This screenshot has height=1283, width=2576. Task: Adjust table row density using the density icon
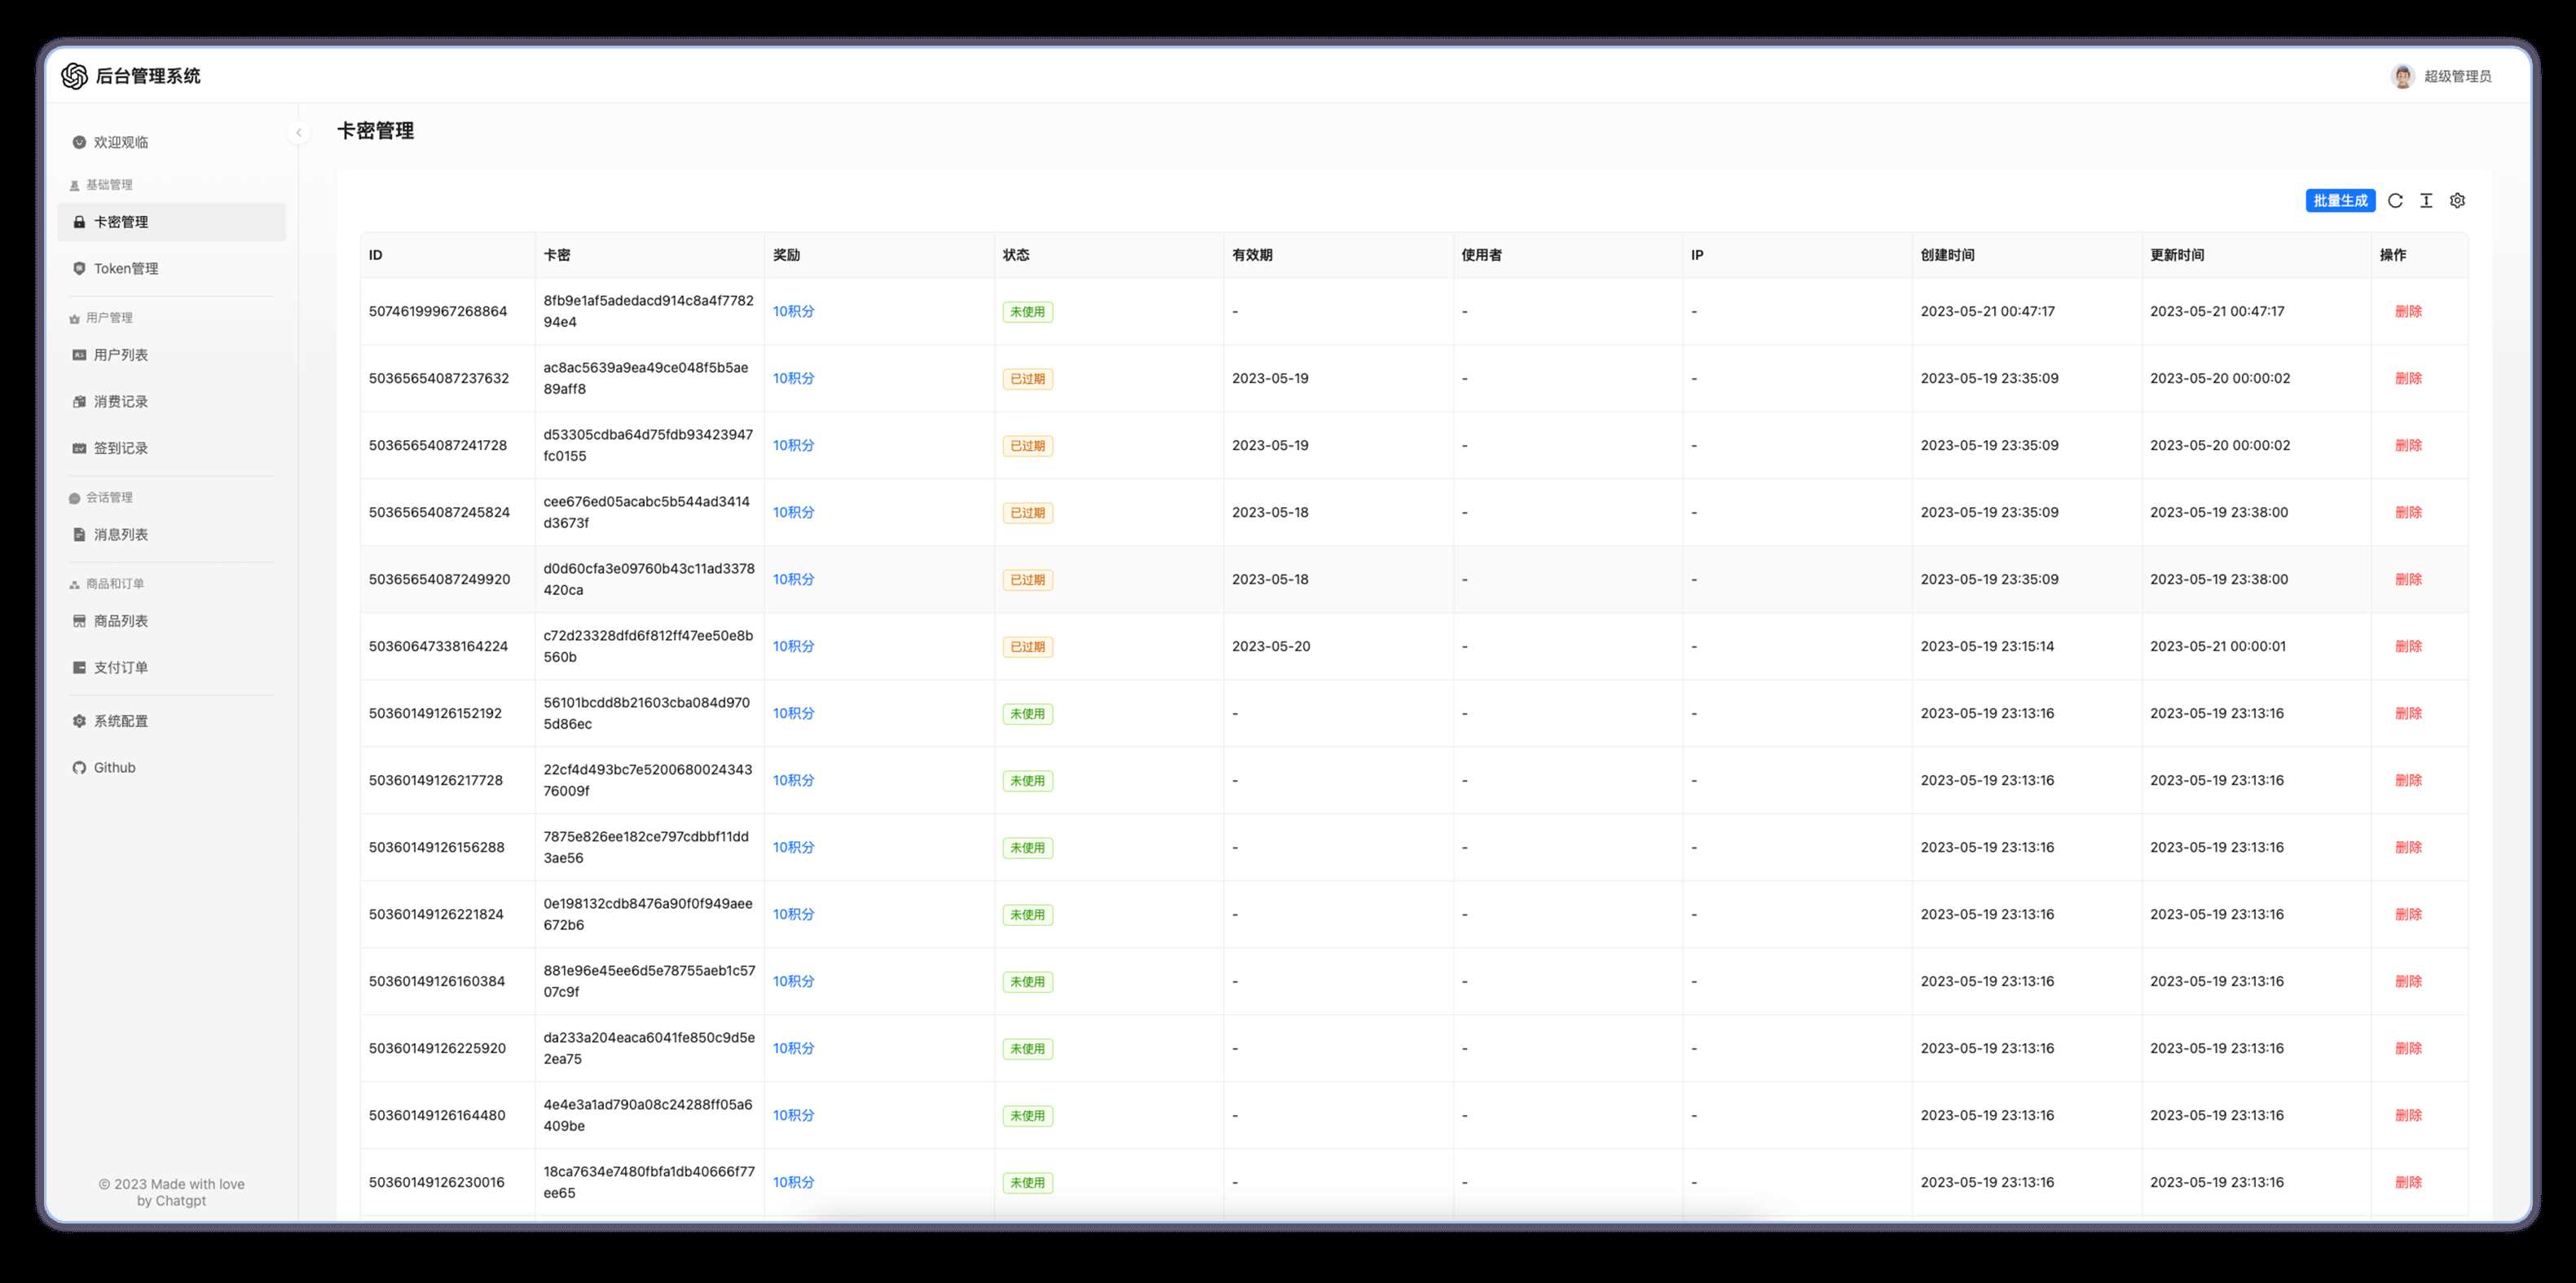coord(2426,200)
